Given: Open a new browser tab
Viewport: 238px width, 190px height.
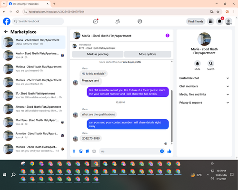Looking at the screenshot, I should point(54,4).
